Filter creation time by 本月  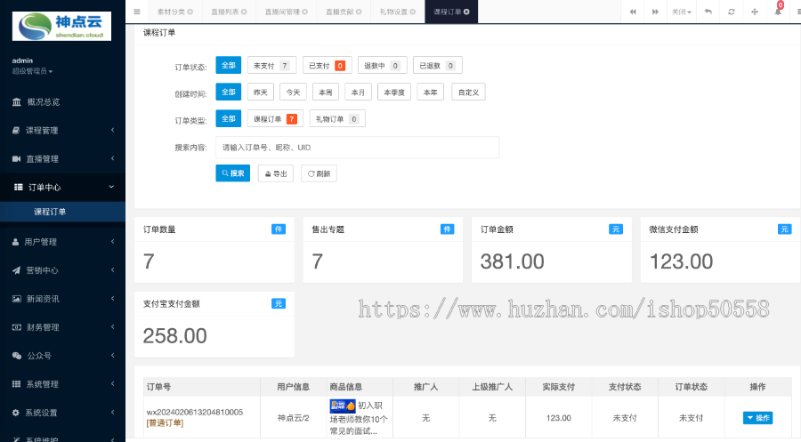[x=358, y=92]
